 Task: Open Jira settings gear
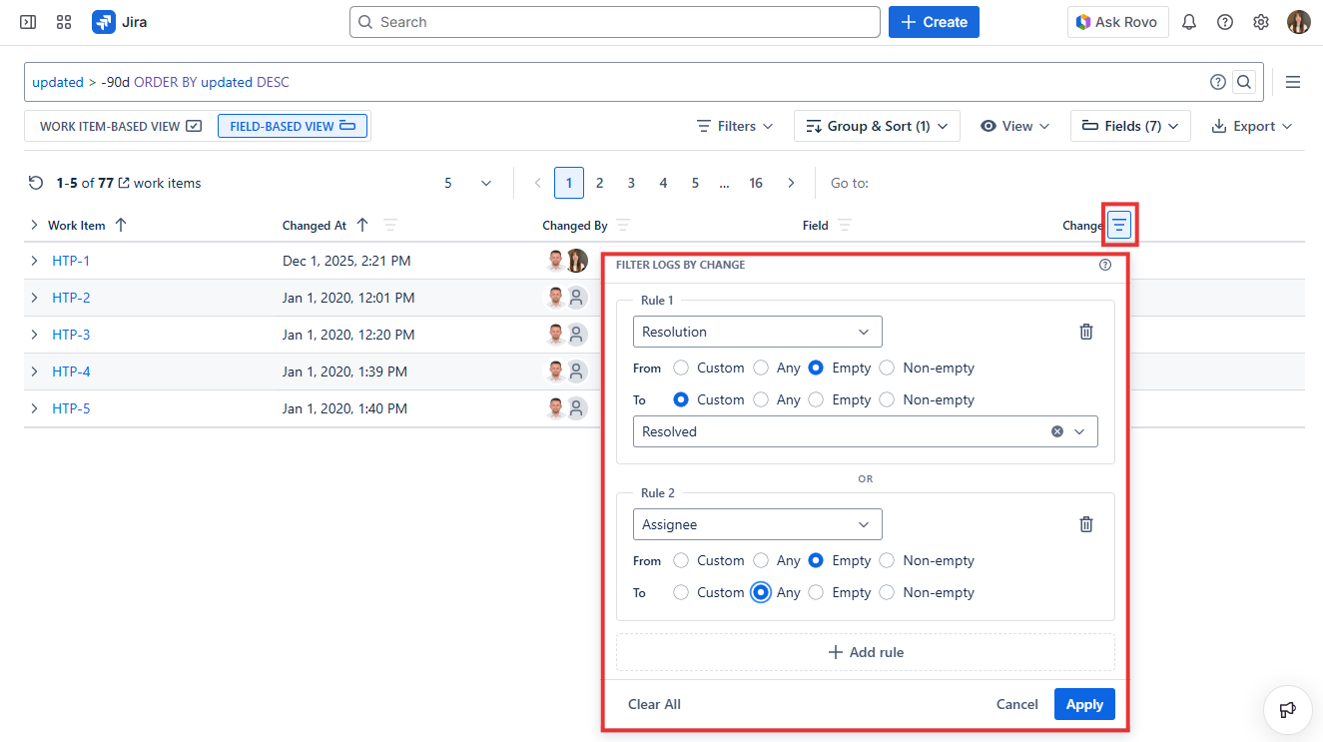coord(1261,22)
